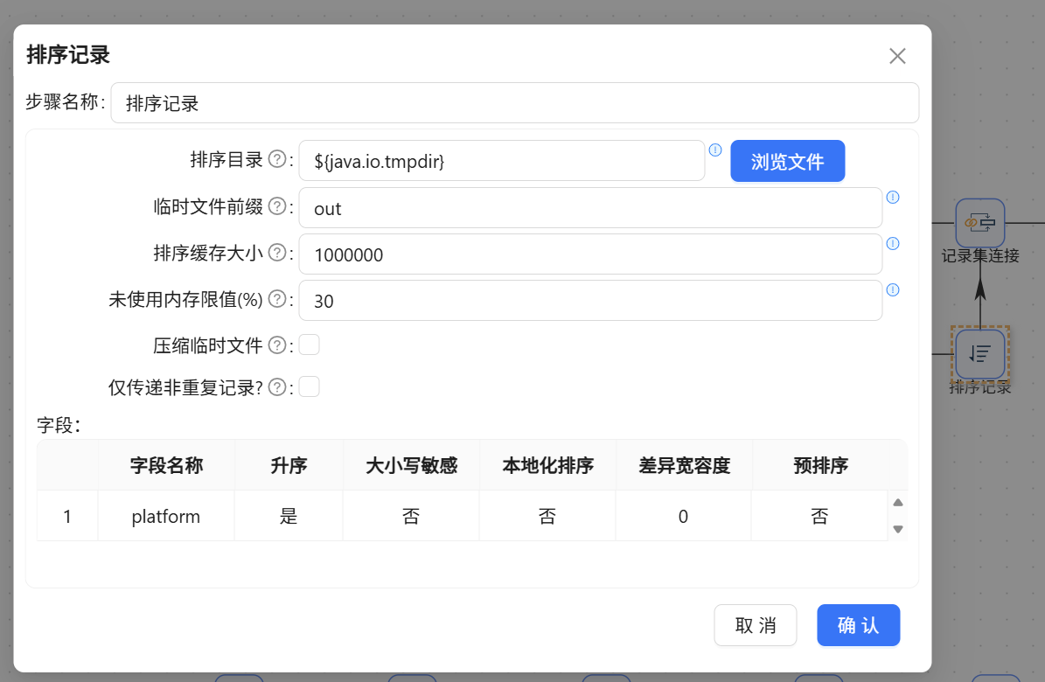Click the 升序 column header
This screenshot has height=682, width=1045.
(289, 465)
